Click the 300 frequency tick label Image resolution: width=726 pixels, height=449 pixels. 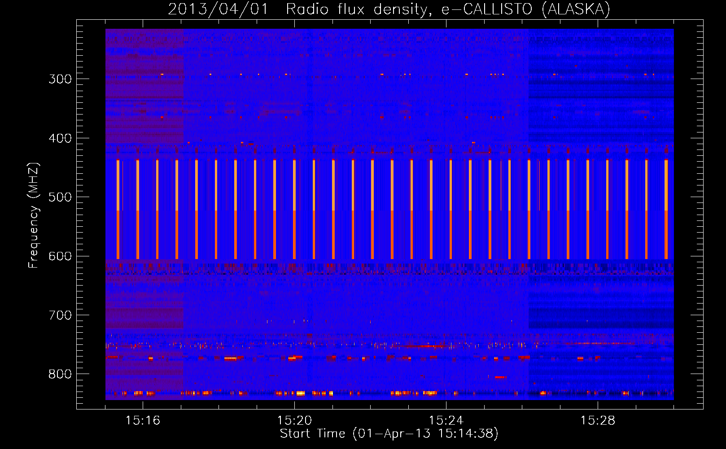pos(60,79)
